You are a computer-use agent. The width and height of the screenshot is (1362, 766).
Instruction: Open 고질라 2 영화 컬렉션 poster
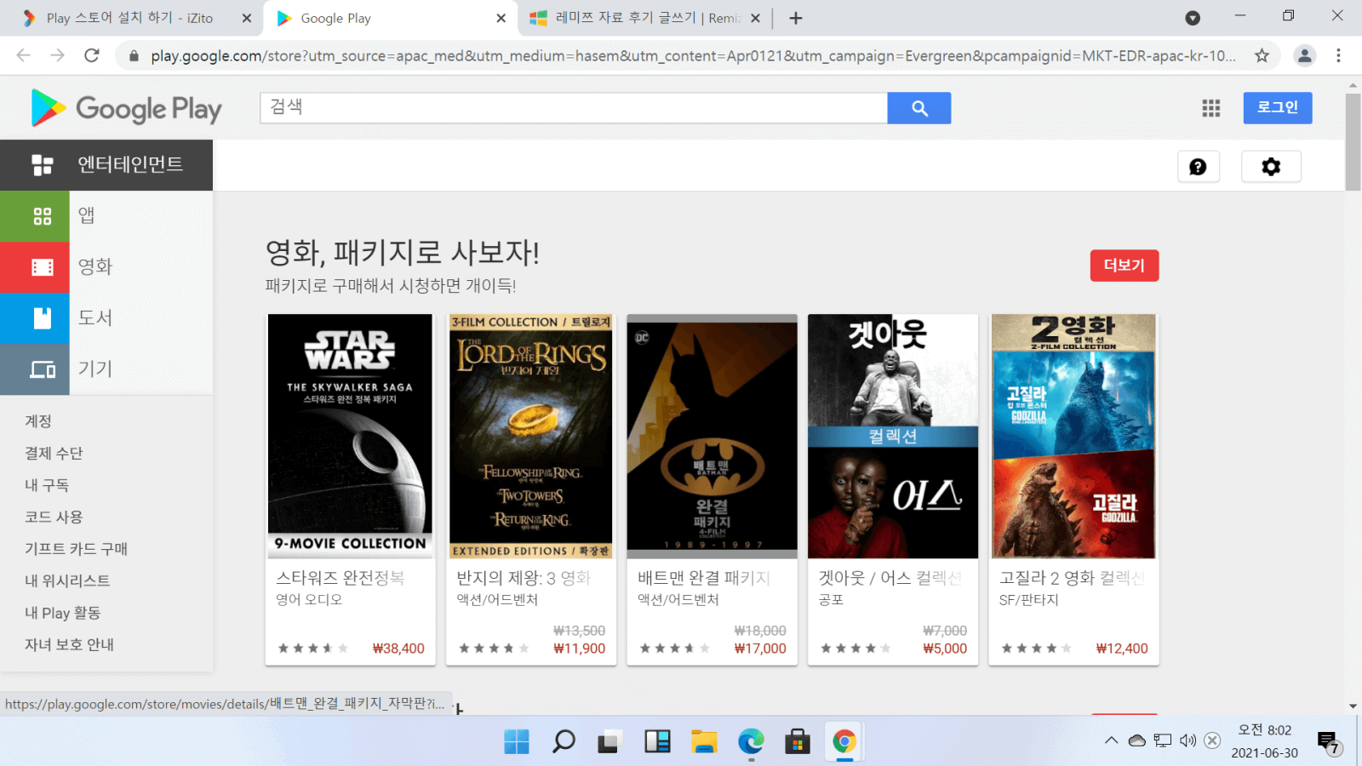(1073, 436)
